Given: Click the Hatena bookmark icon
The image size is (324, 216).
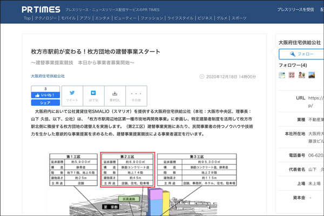Looking at the screenshot, I should 93,96.
